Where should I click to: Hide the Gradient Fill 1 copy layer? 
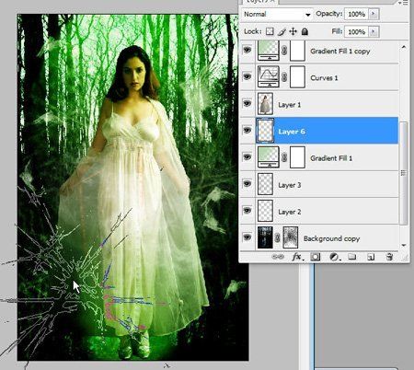(247, 50)
